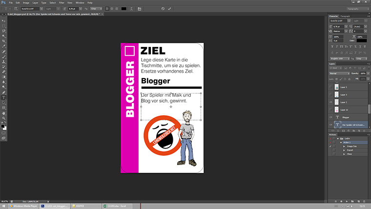
Task: Select the Horizontal Type tool
Action: (x=4, y=98)
